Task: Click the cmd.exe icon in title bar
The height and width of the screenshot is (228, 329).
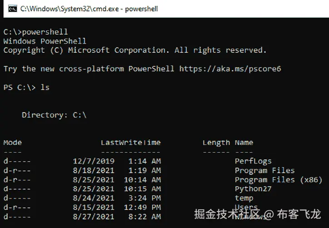Action: [12, 8]
